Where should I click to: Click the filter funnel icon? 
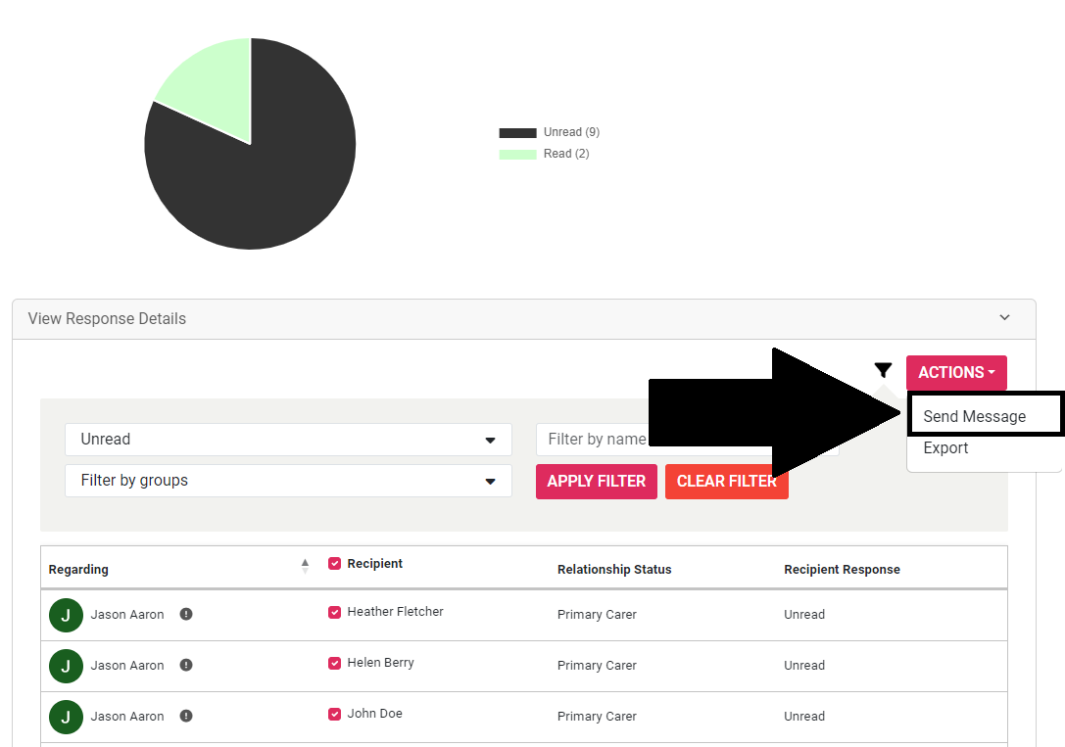point(883,370)
